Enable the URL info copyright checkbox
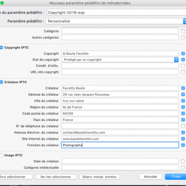The height and width of the screenshot is (186, 186). coord(183,72)
